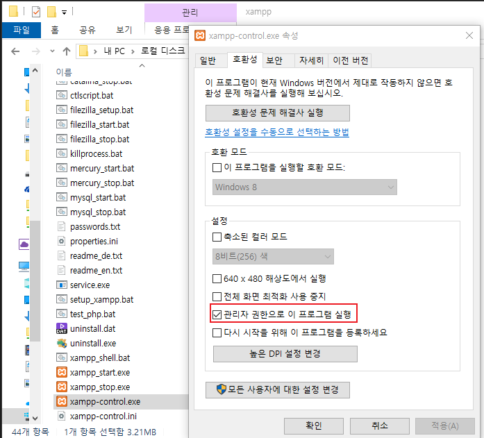
Task: Open the 자세히 tab
Action: 311,60
